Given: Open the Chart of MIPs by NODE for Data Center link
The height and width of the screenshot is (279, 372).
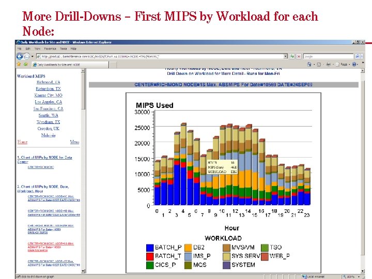Looking at the screenshot, I should click(44, 160).
